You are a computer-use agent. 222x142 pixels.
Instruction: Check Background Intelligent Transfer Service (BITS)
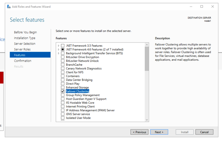click(x=63, y=53)
